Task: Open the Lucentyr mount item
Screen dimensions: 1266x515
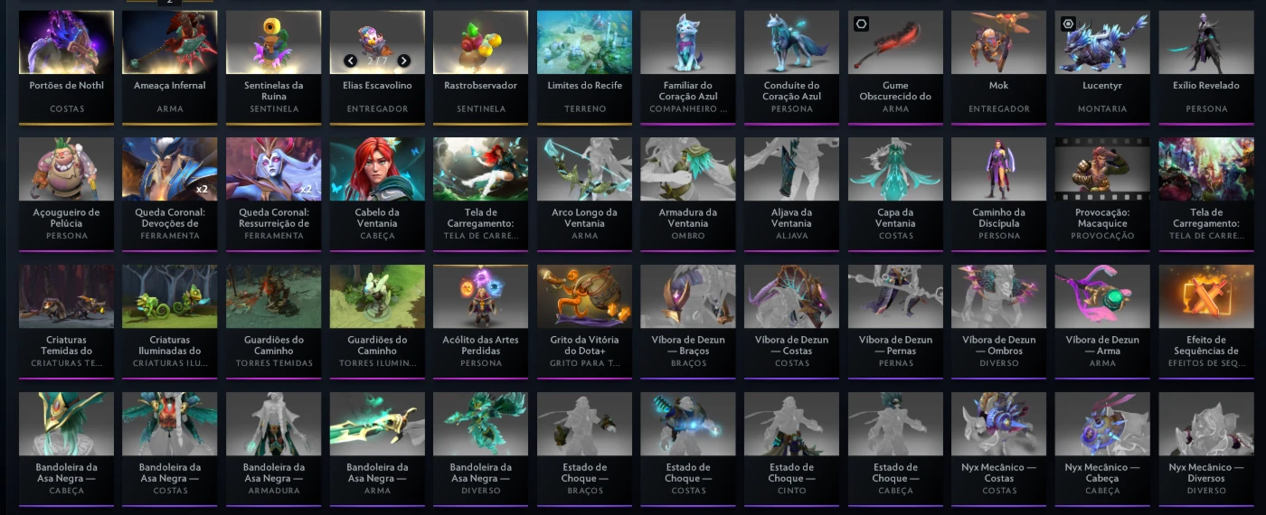Action: (x=1102, y=67)
